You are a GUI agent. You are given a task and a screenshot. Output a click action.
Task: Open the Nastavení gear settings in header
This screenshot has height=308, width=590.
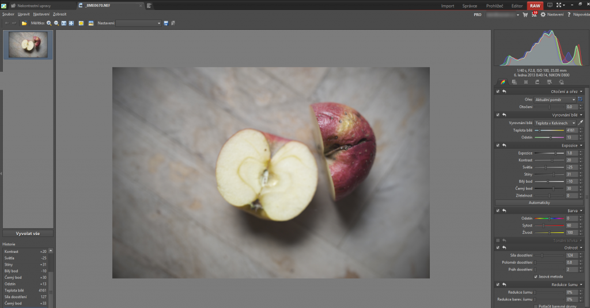click(552, 14)
